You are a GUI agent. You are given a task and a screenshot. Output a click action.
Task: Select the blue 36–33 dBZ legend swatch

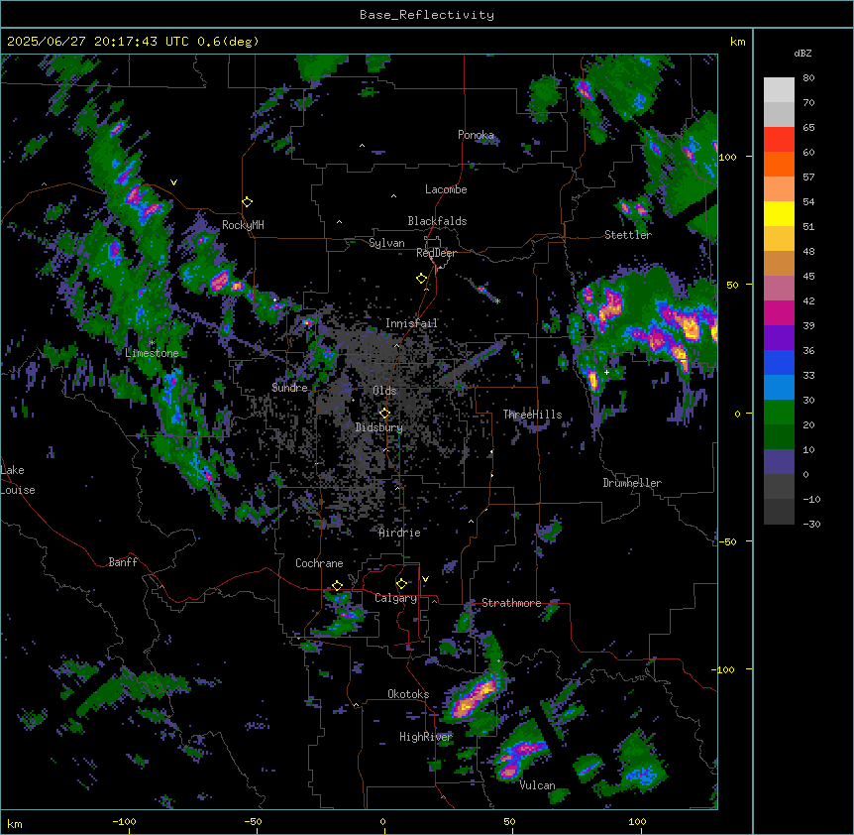click(779, 362)
